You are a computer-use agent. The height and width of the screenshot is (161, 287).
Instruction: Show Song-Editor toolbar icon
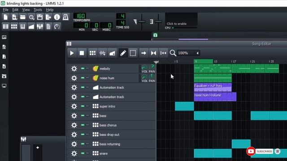tap(5, 26)
